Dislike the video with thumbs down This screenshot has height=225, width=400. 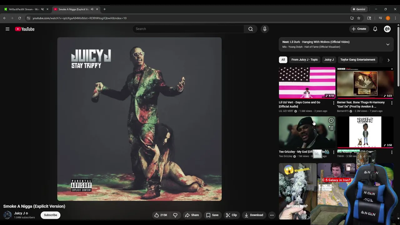click(175, 215)
